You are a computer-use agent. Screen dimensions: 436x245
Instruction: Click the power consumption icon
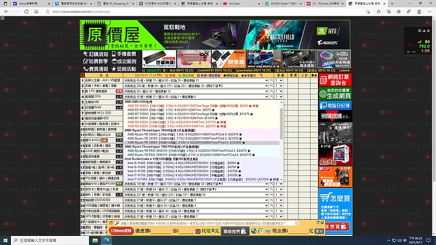(x=197, y=231)
